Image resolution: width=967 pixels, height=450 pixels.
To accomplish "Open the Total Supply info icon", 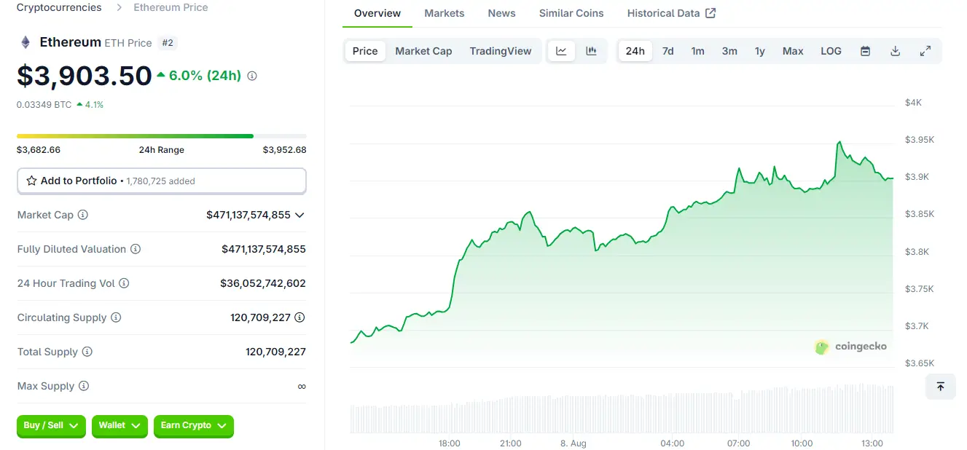I will tap(87, 352).
